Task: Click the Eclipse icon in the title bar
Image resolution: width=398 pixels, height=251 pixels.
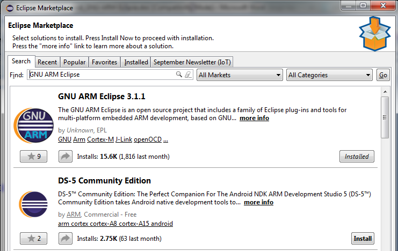Action: pos(10,8)
